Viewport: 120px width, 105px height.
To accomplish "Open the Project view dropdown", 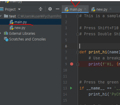I will tap(19, 9).
